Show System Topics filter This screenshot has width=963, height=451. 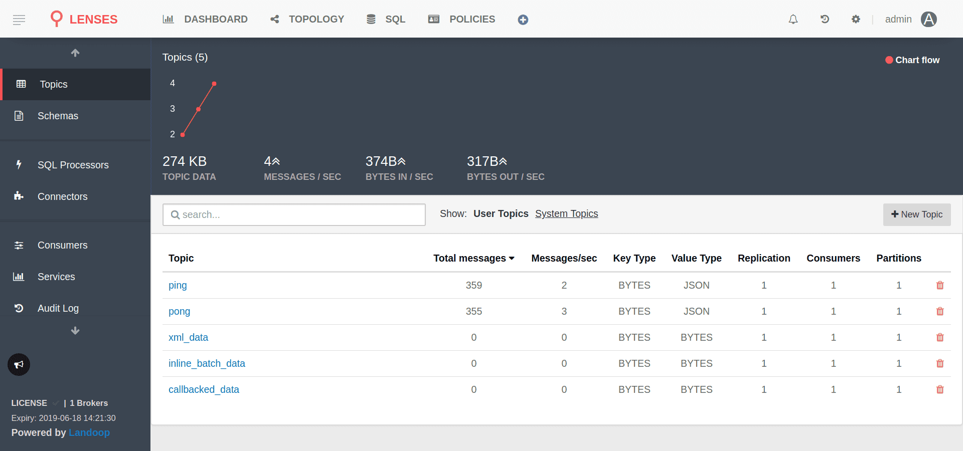[566, 213]
